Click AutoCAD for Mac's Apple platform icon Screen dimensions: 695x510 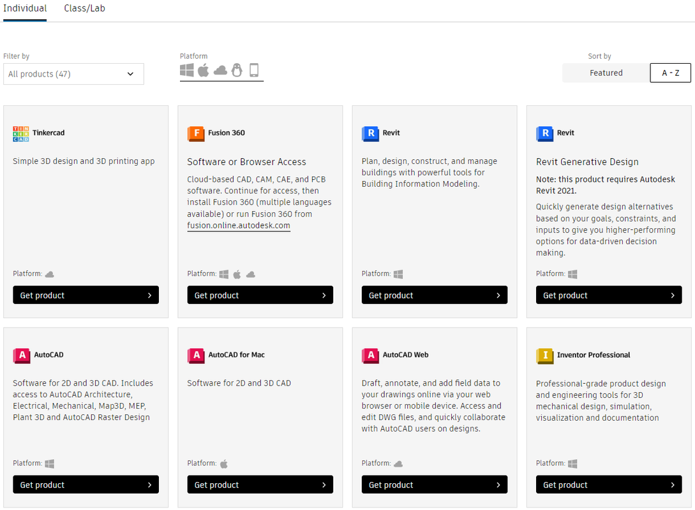(x=224, y=464)
